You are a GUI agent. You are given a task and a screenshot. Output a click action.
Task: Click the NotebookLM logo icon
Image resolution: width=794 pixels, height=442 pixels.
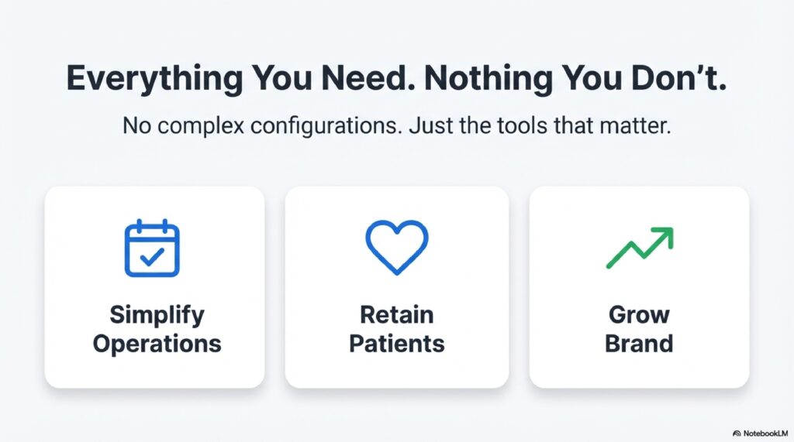(736, 432)
